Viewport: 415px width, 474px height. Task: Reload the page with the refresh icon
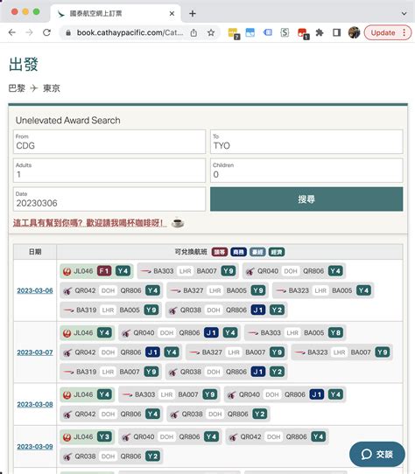pos(46,32)
